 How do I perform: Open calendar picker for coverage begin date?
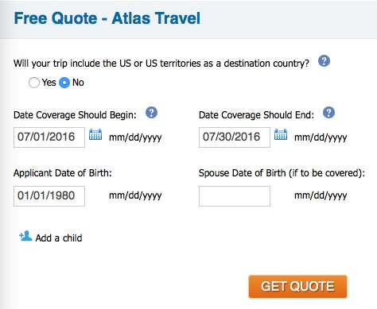click(95, 134)
